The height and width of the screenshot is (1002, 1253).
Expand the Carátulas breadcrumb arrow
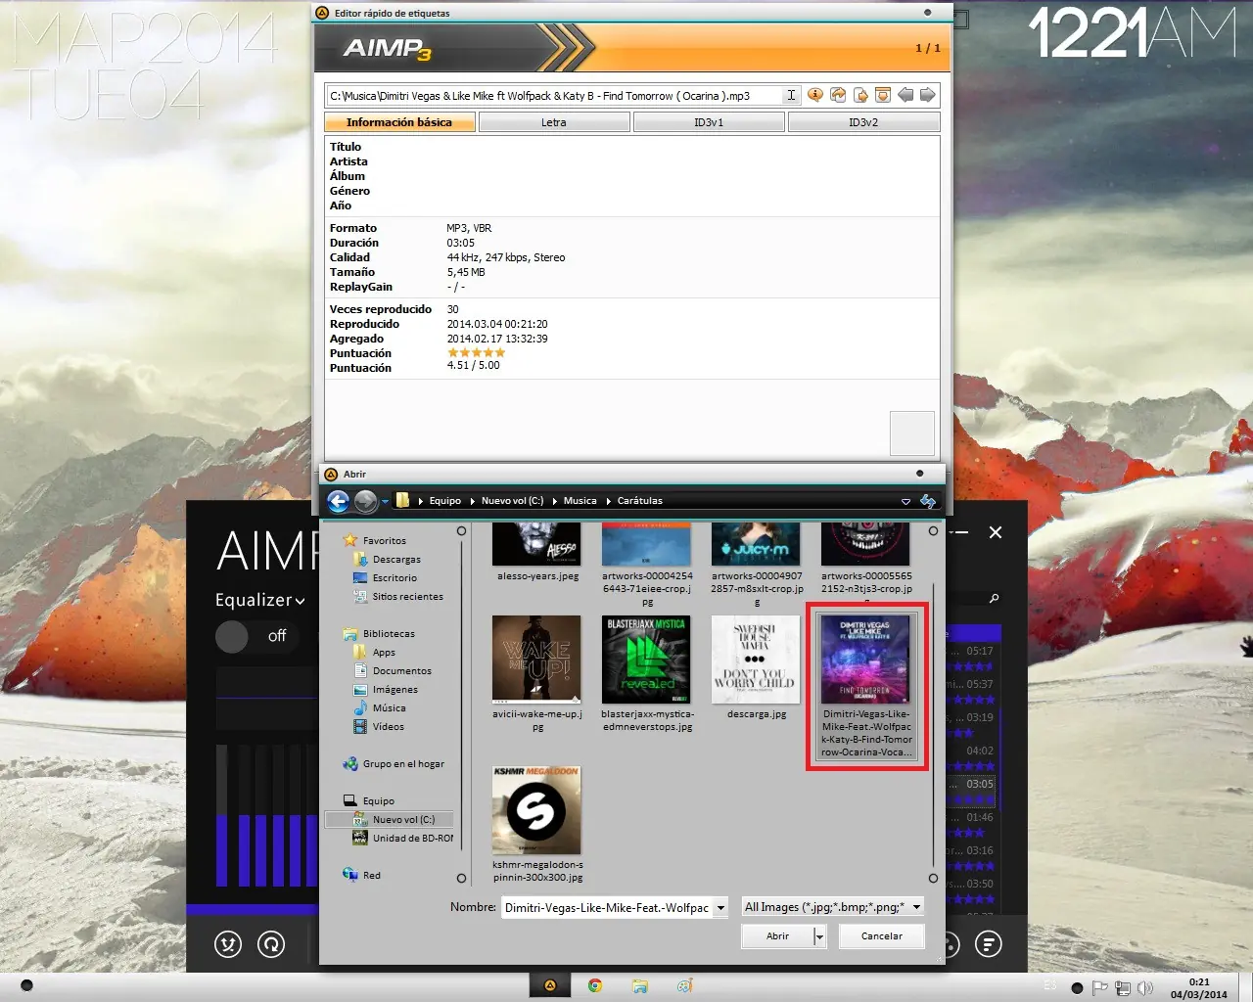[609, 501]
